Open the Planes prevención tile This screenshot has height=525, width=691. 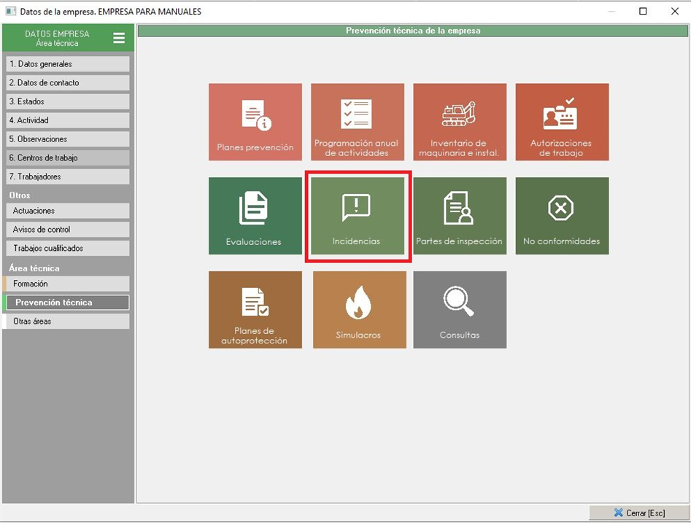[x=255, y=122]
